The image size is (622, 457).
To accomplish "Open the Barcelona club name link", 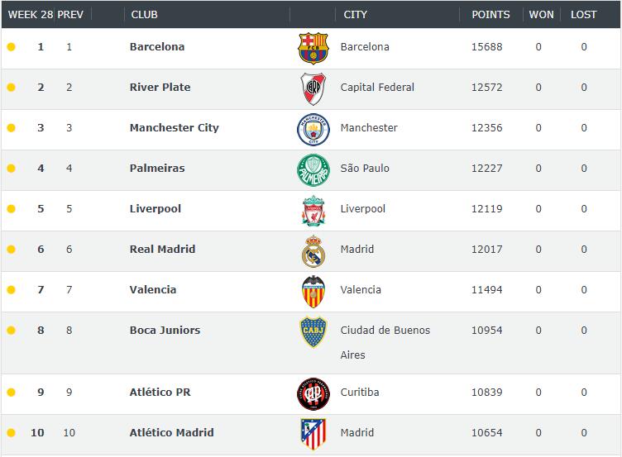I will pos(157,47).
